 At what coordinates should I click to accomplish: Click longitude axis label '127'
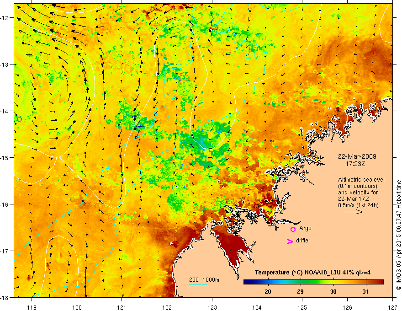pos(392,307)
